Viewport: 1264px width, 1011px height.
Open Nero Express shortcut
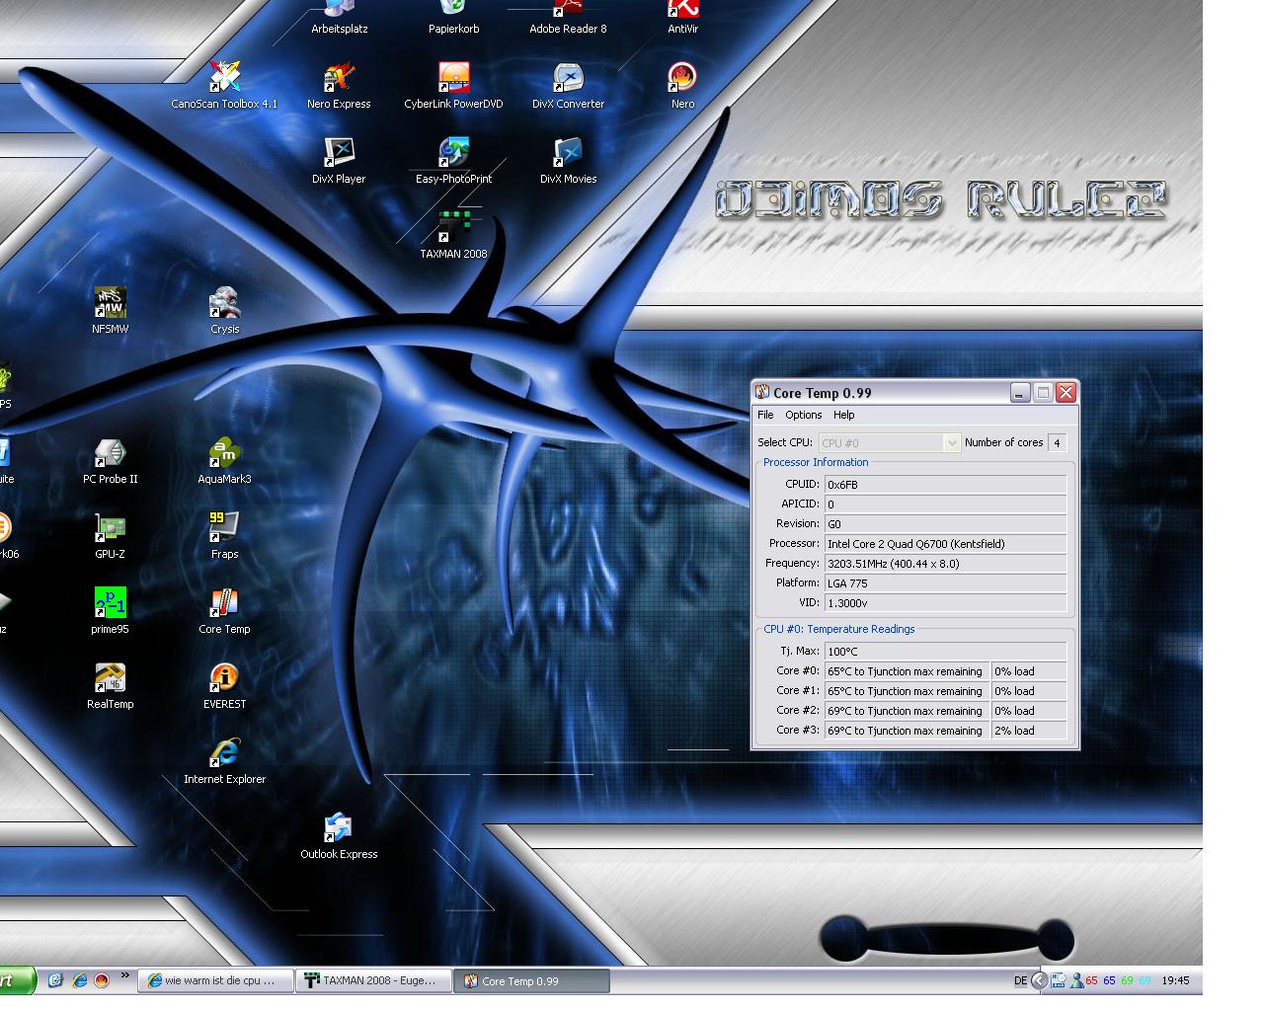pos(339,86)
